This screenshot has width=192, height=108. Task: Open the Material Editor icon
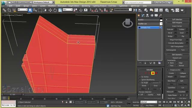pyautogui.click(x=167, y=10)
